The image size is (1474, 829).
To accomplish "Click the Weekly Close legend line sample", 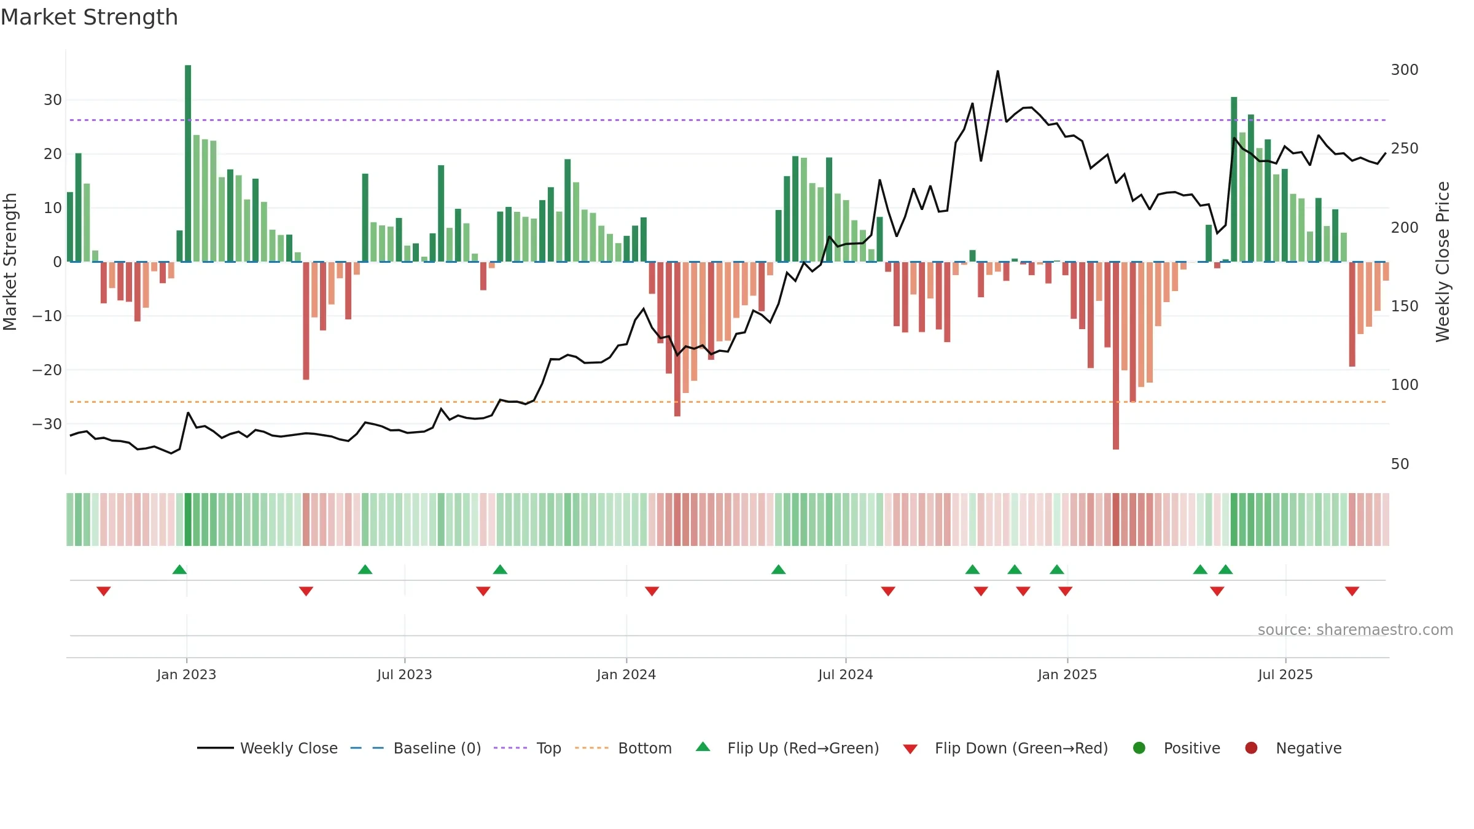I will tap(215, 748).
